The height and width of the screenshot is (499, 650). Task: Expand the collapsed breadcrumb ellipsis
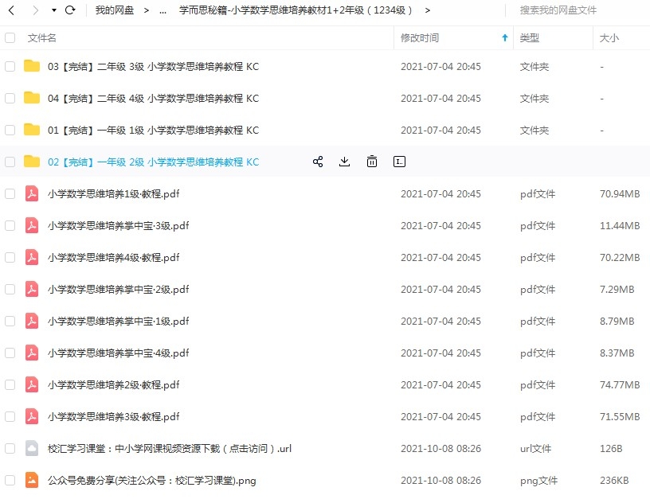click(x=163, y=11)
